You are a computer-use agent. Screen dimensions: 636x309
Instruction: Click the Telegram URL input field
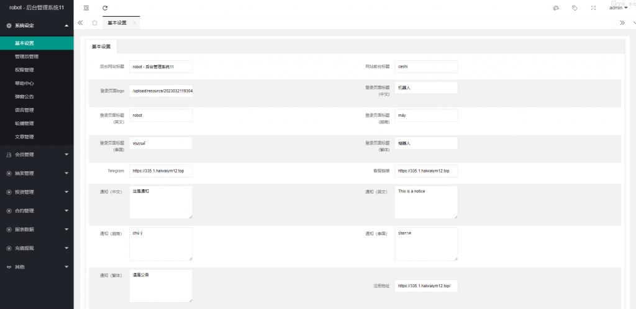pos(161,171)
